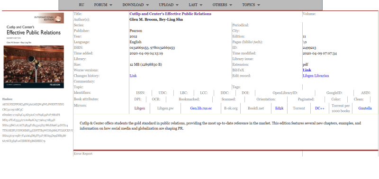Select the Time modified 2020-04-09 07:07:34
Viewport: 379px width, 179px height.
320,53
